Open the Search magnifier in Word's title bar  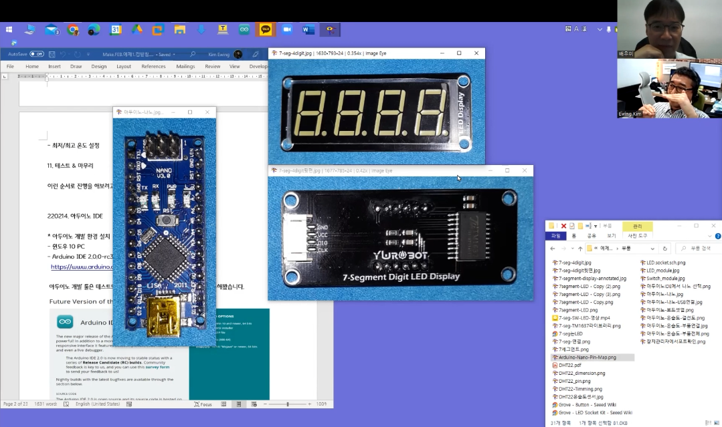coord(193,54)
